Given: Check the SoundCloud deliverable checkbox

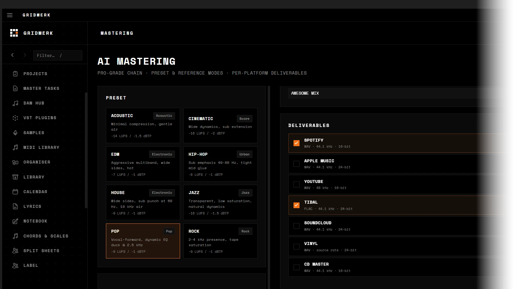Looking at the screenshot, I should tap(297, 226).
